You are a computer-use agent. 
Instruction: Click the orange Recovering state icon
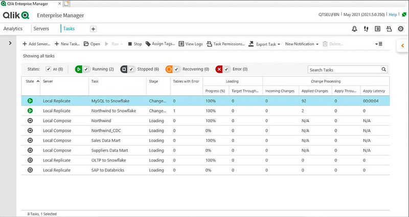[x=169, y=69]
